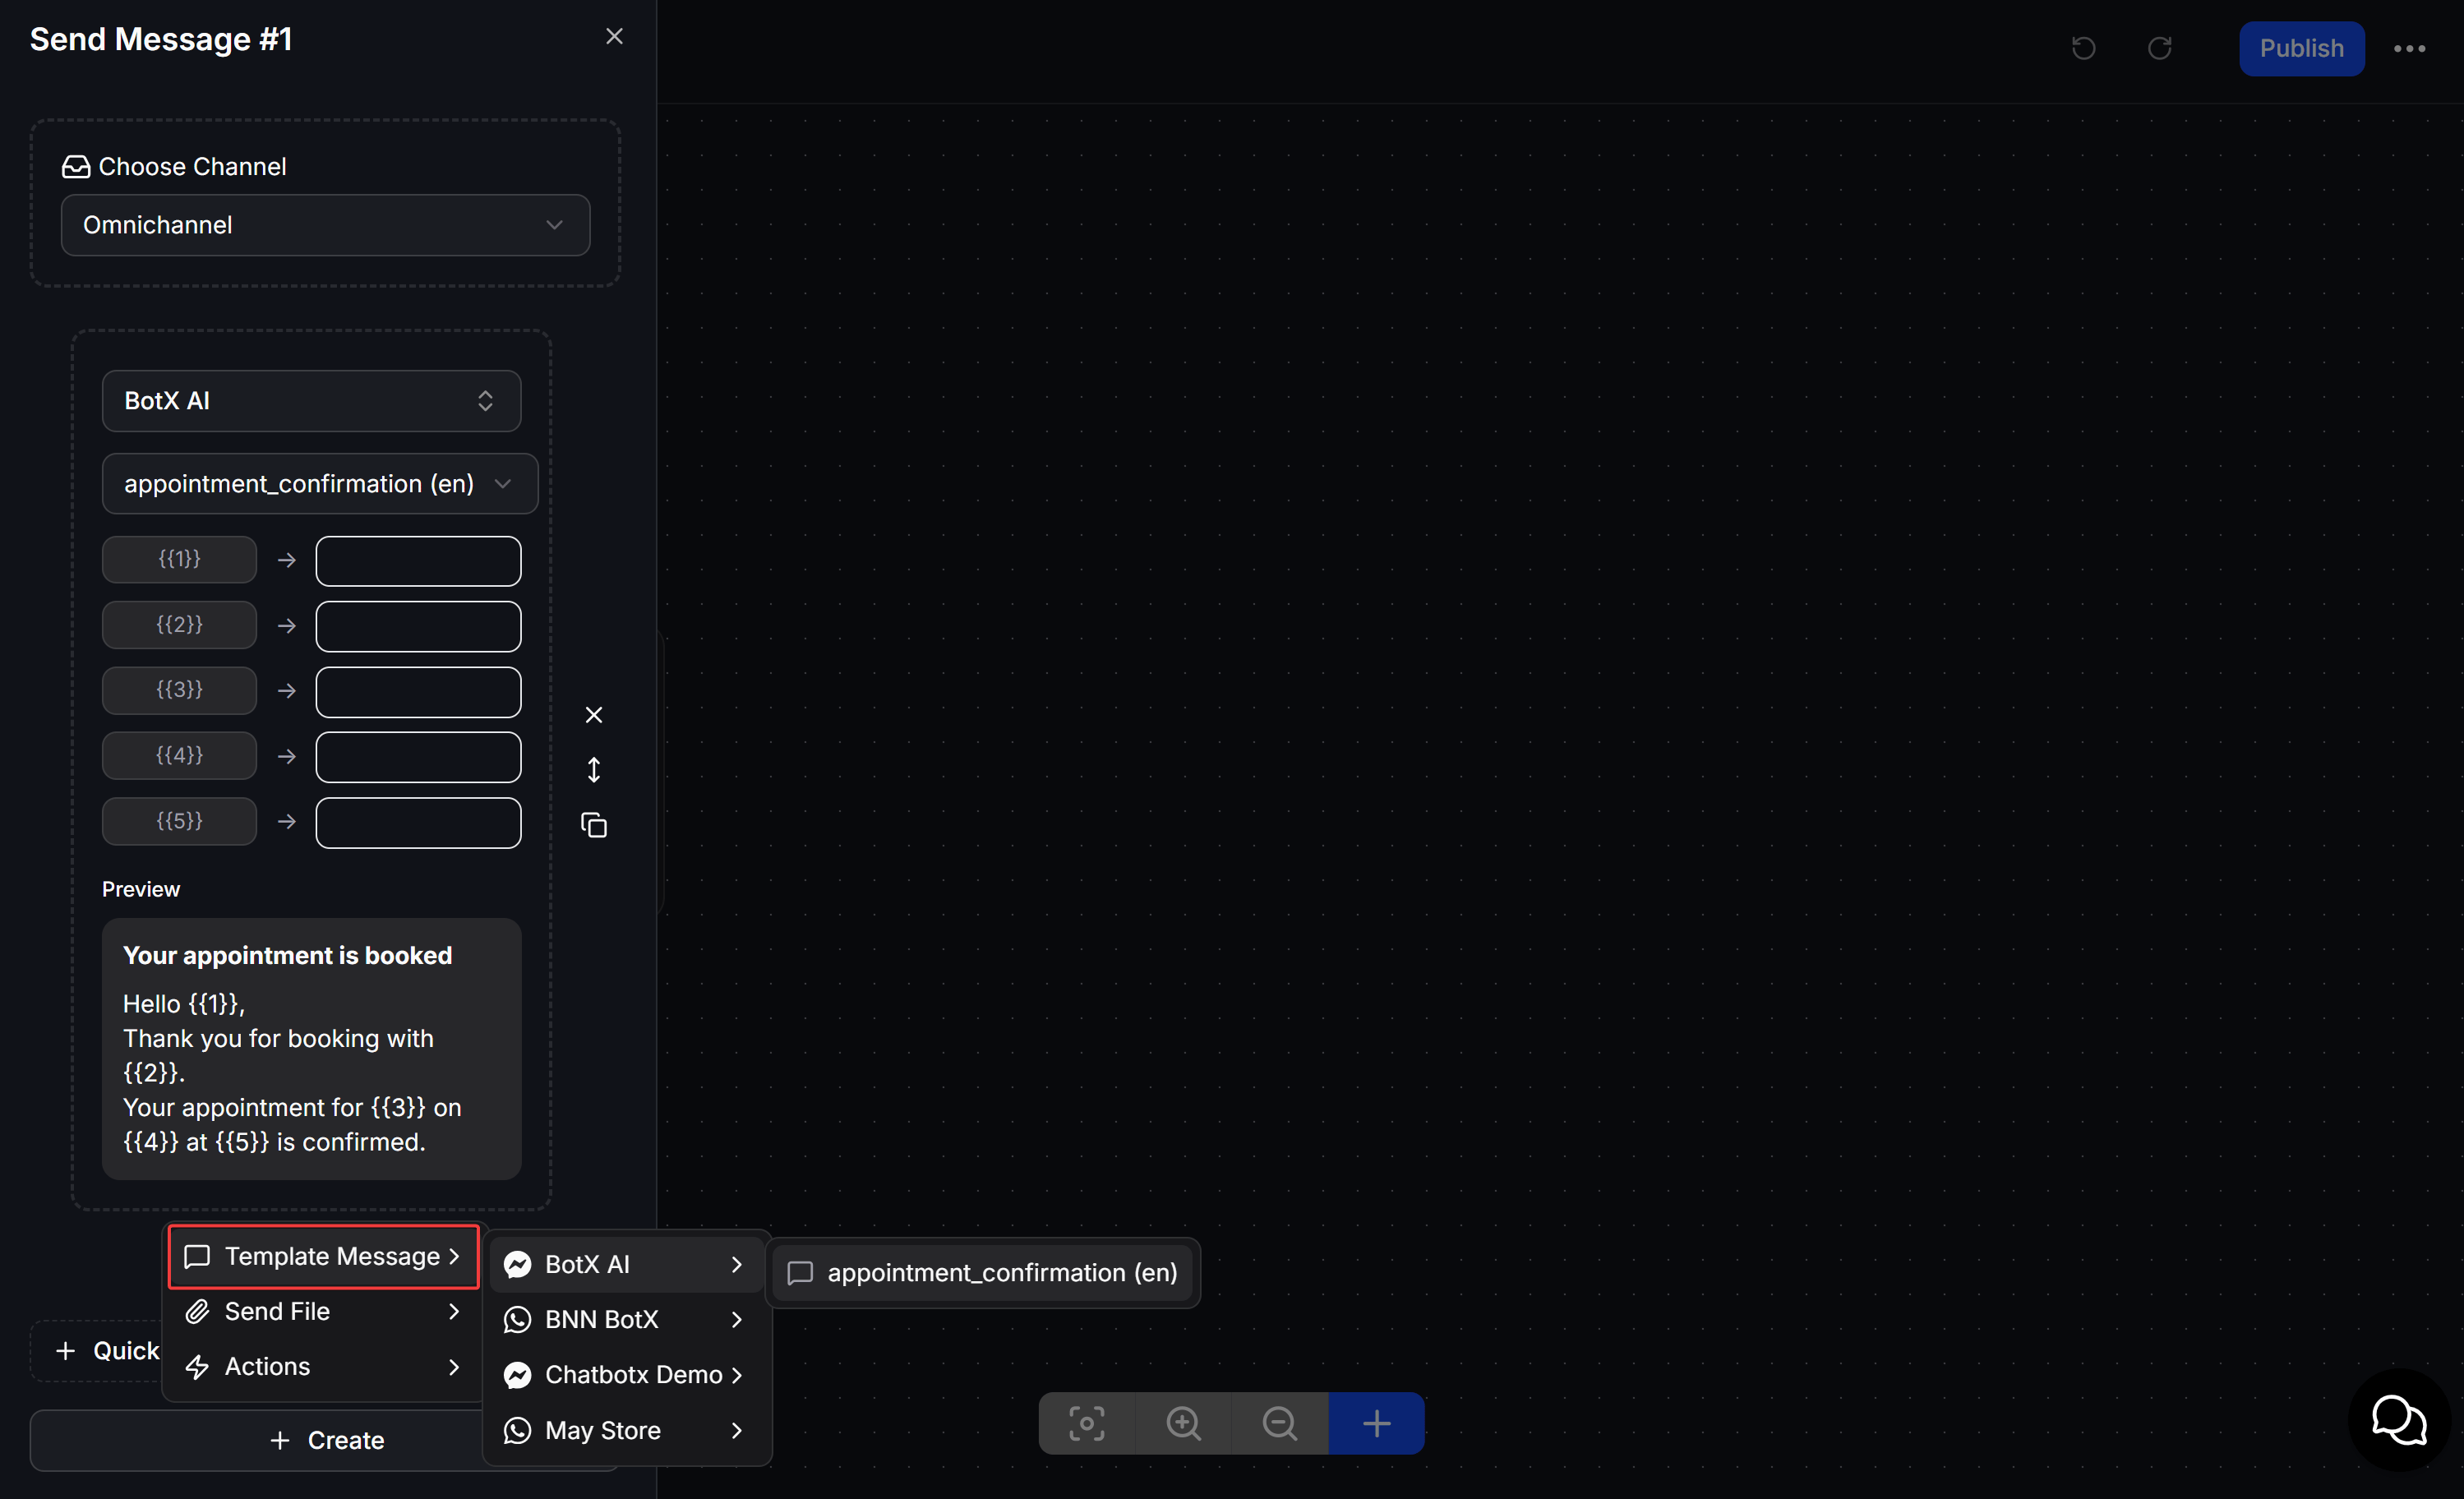Fit view using the focus icon

[1087, 1423]
